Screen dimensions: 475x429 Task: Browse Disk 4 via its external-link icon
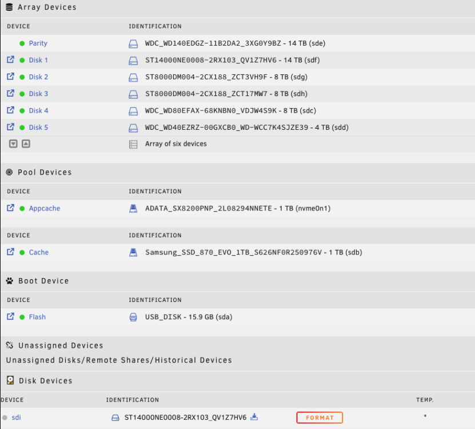tap(11, 110)
